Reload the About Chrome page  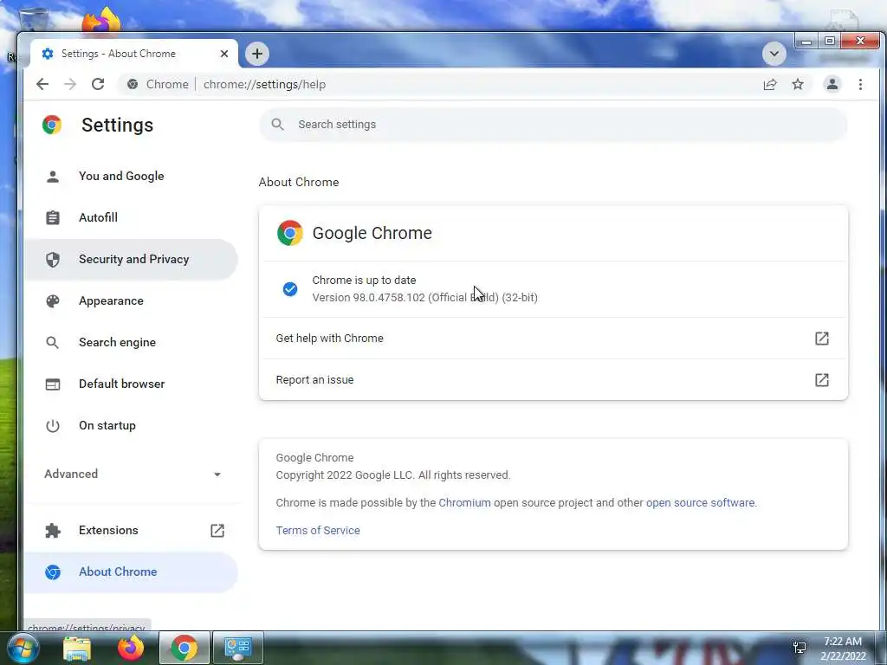pos(98,84)
